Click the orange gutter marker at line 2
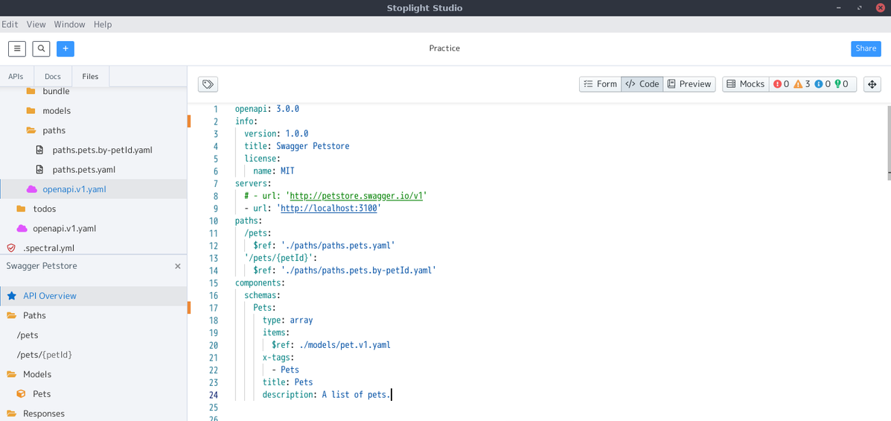This screenshot has width=891, height=421. point(188,121)
